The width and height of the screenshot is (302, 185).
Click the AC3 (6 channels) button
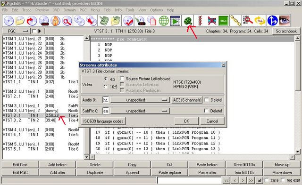pyautogui.click(x=187, y=100)
